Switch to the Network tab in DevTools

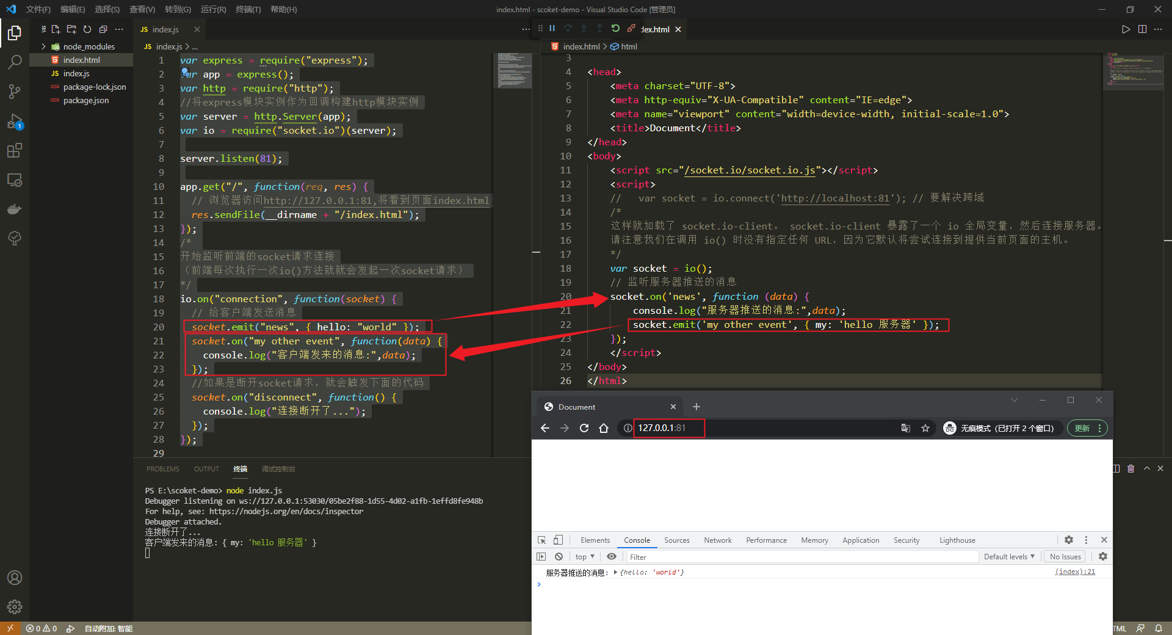click(717, 540)
